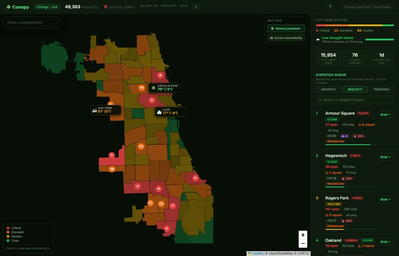Select map marker number 5
This screenshot has height=256, width=399.
tap(152, 100)
